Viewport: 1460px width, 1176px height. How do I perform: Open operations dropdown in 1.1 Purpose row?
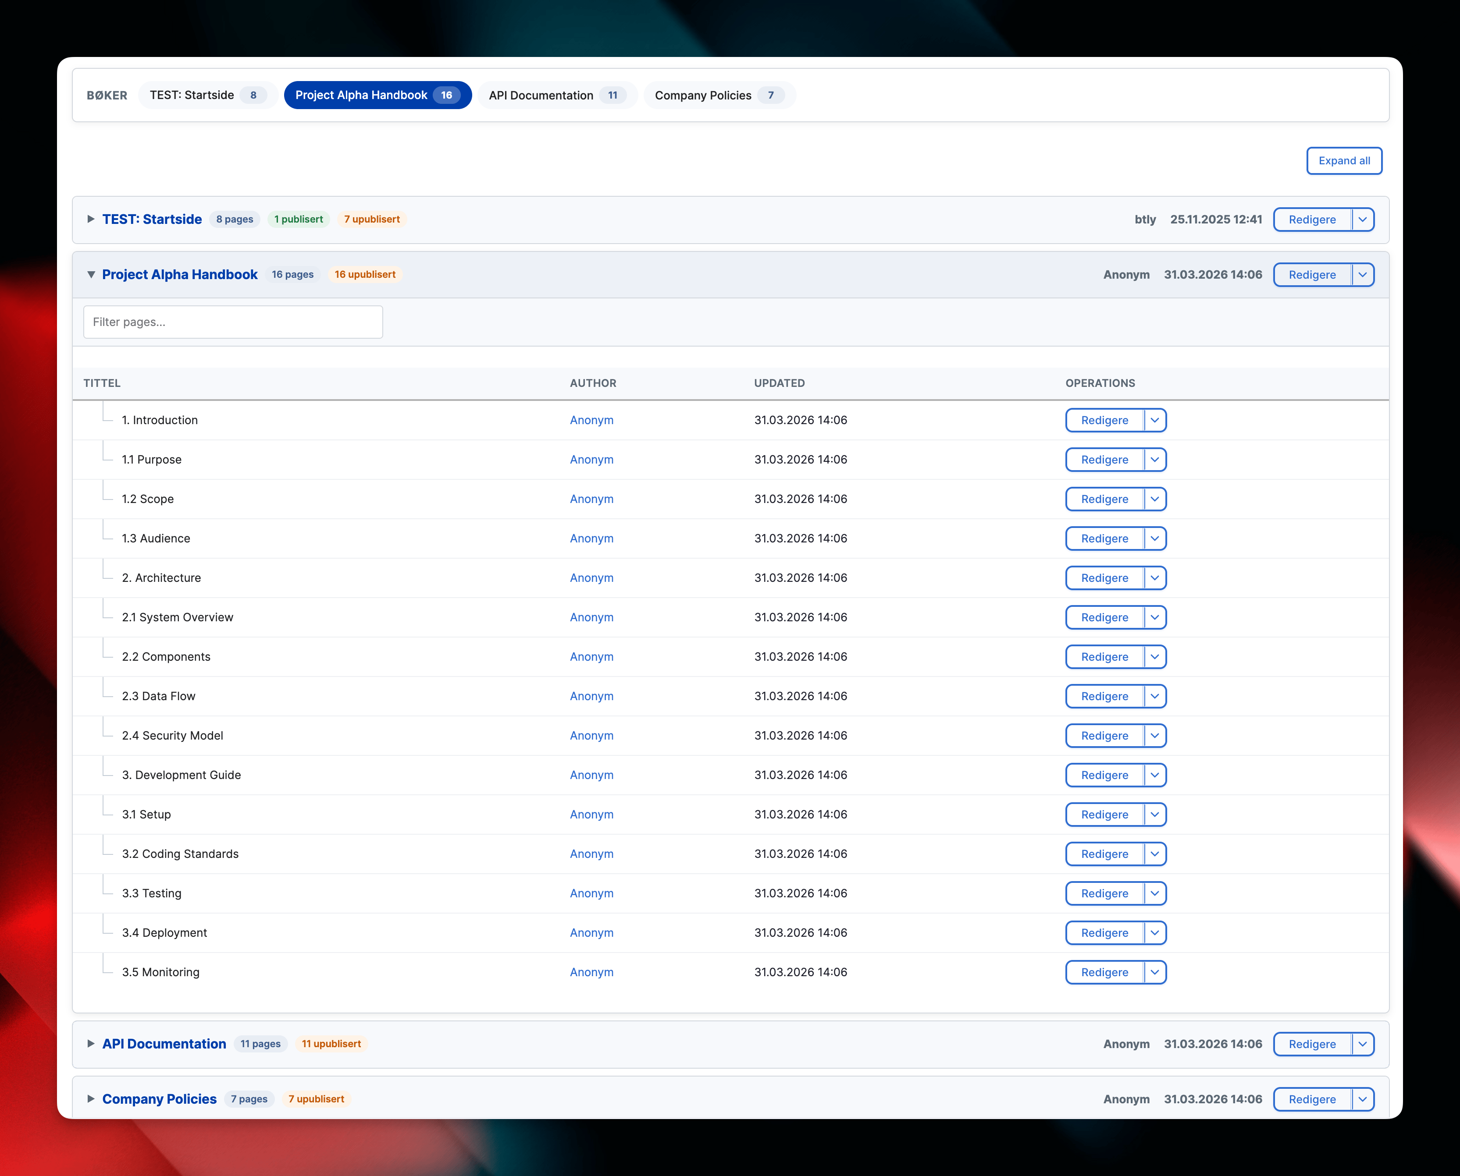tap(1155, 459)
